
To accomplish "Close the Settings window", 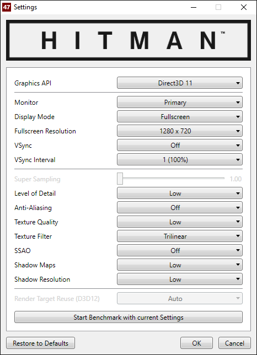I will click(x=244, y=7).
